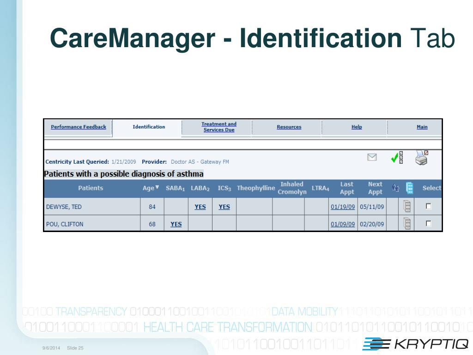This screenshot has height=355, width=473.
Task: Click the green checkmark select-all icon
Action: coord(397,157)
